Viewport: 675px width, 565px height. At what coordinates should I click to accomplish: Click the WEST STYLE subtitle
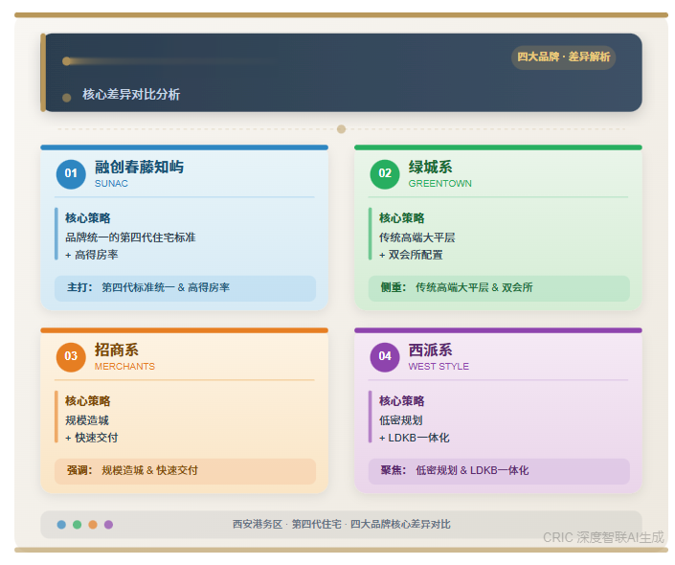click(x=439, y=367)
